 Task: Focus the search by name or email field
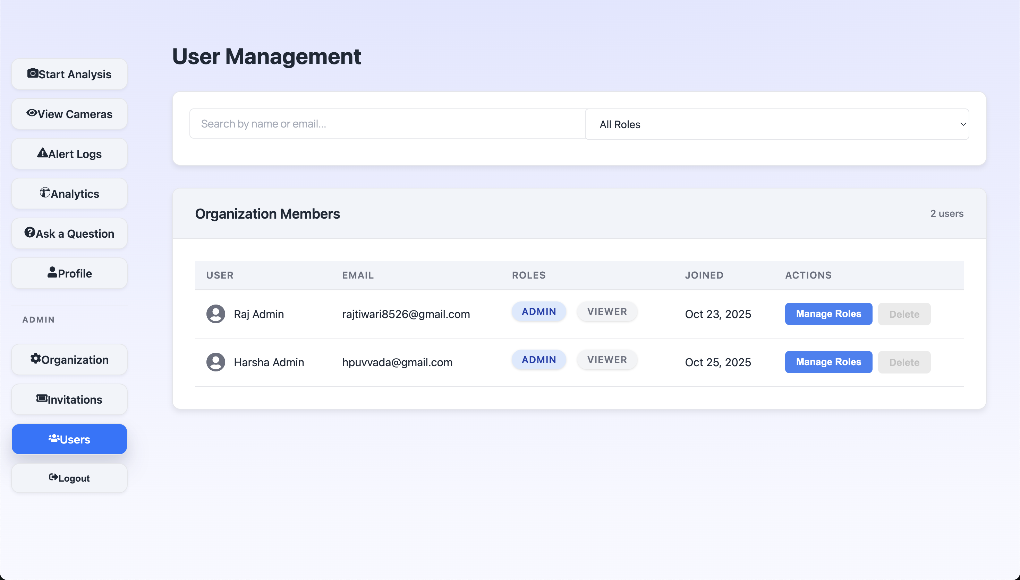click(x=387, y=124)
